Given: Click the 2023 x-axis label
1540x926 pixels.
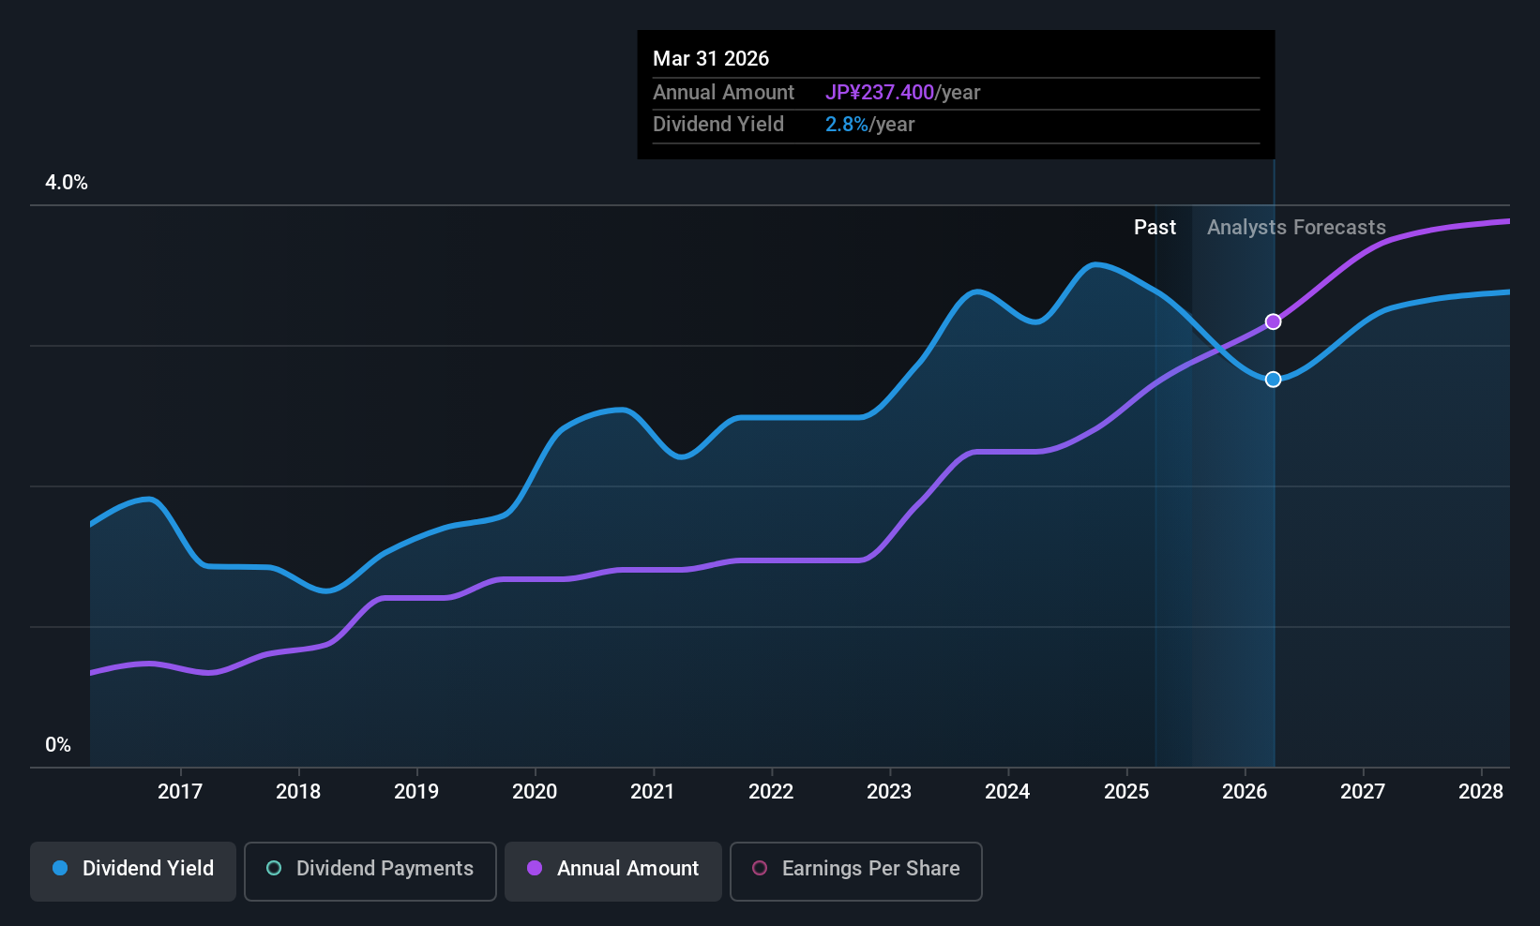Looking at the screenshot, I should pyautogui.click(x=889, y=792).
